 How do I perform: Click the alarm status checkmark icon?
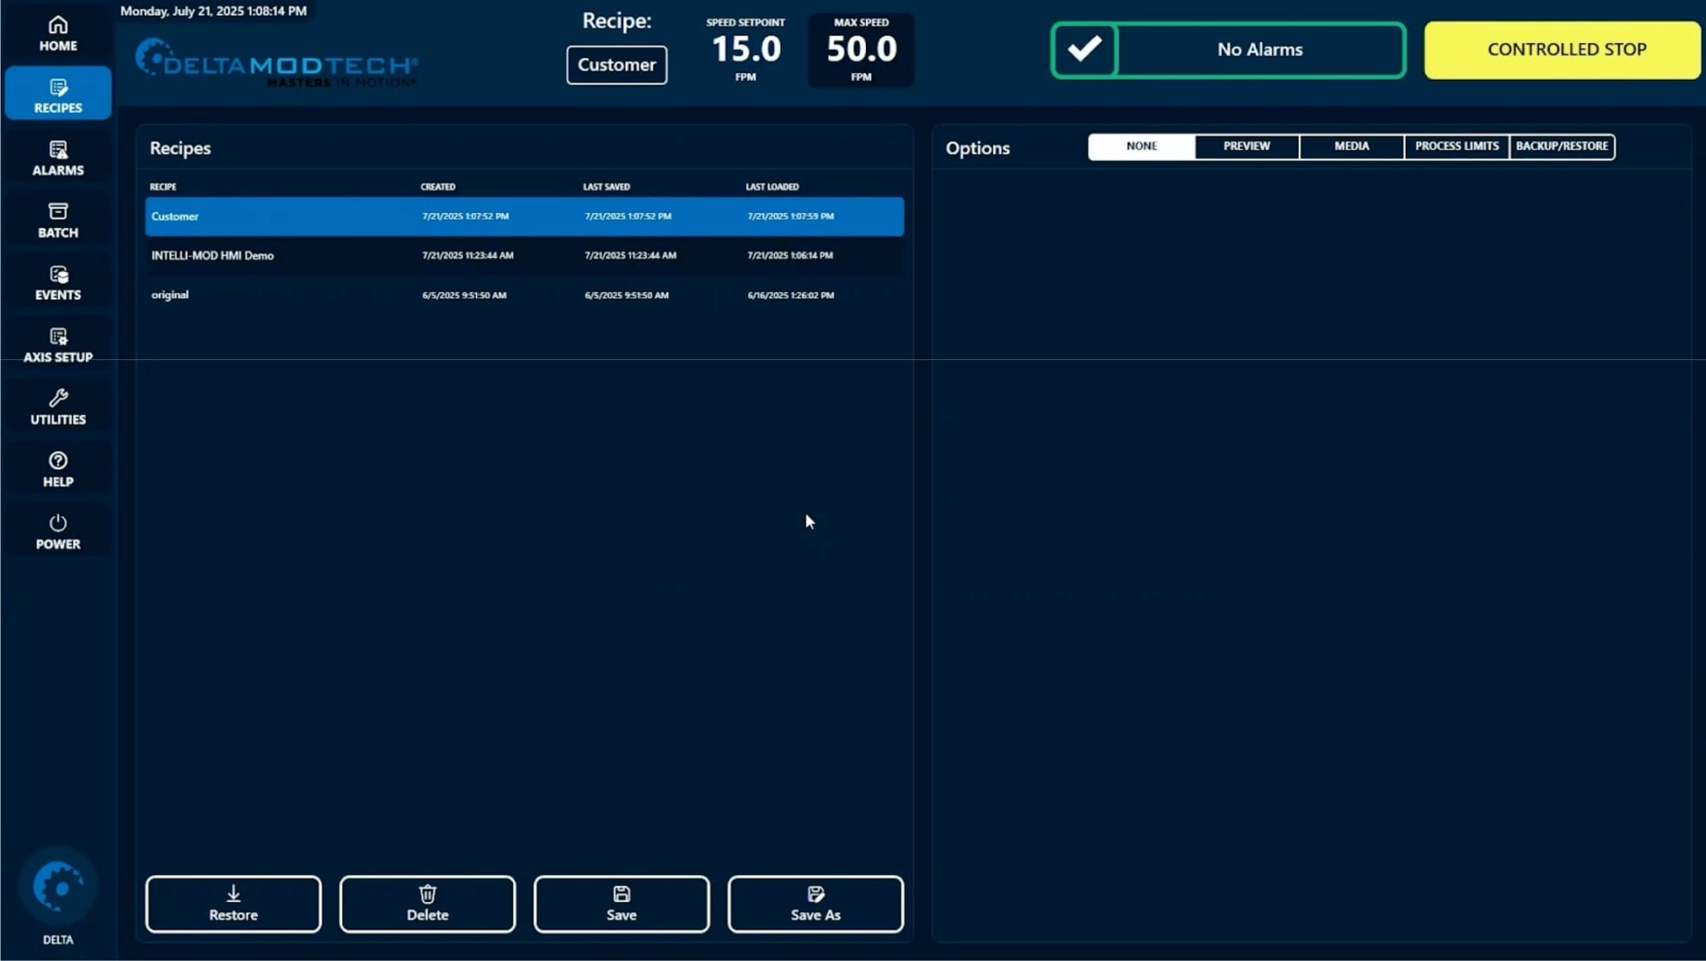1084,50
